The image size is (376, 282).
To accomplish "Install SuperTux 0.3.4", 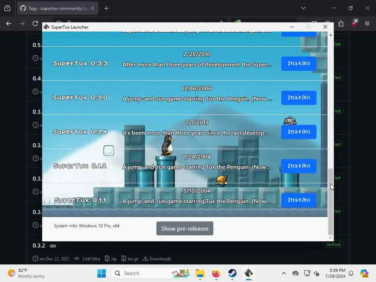I will 299,132.
